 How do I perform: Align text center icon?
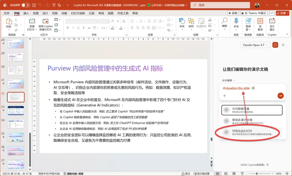click(x=138, y=28)
